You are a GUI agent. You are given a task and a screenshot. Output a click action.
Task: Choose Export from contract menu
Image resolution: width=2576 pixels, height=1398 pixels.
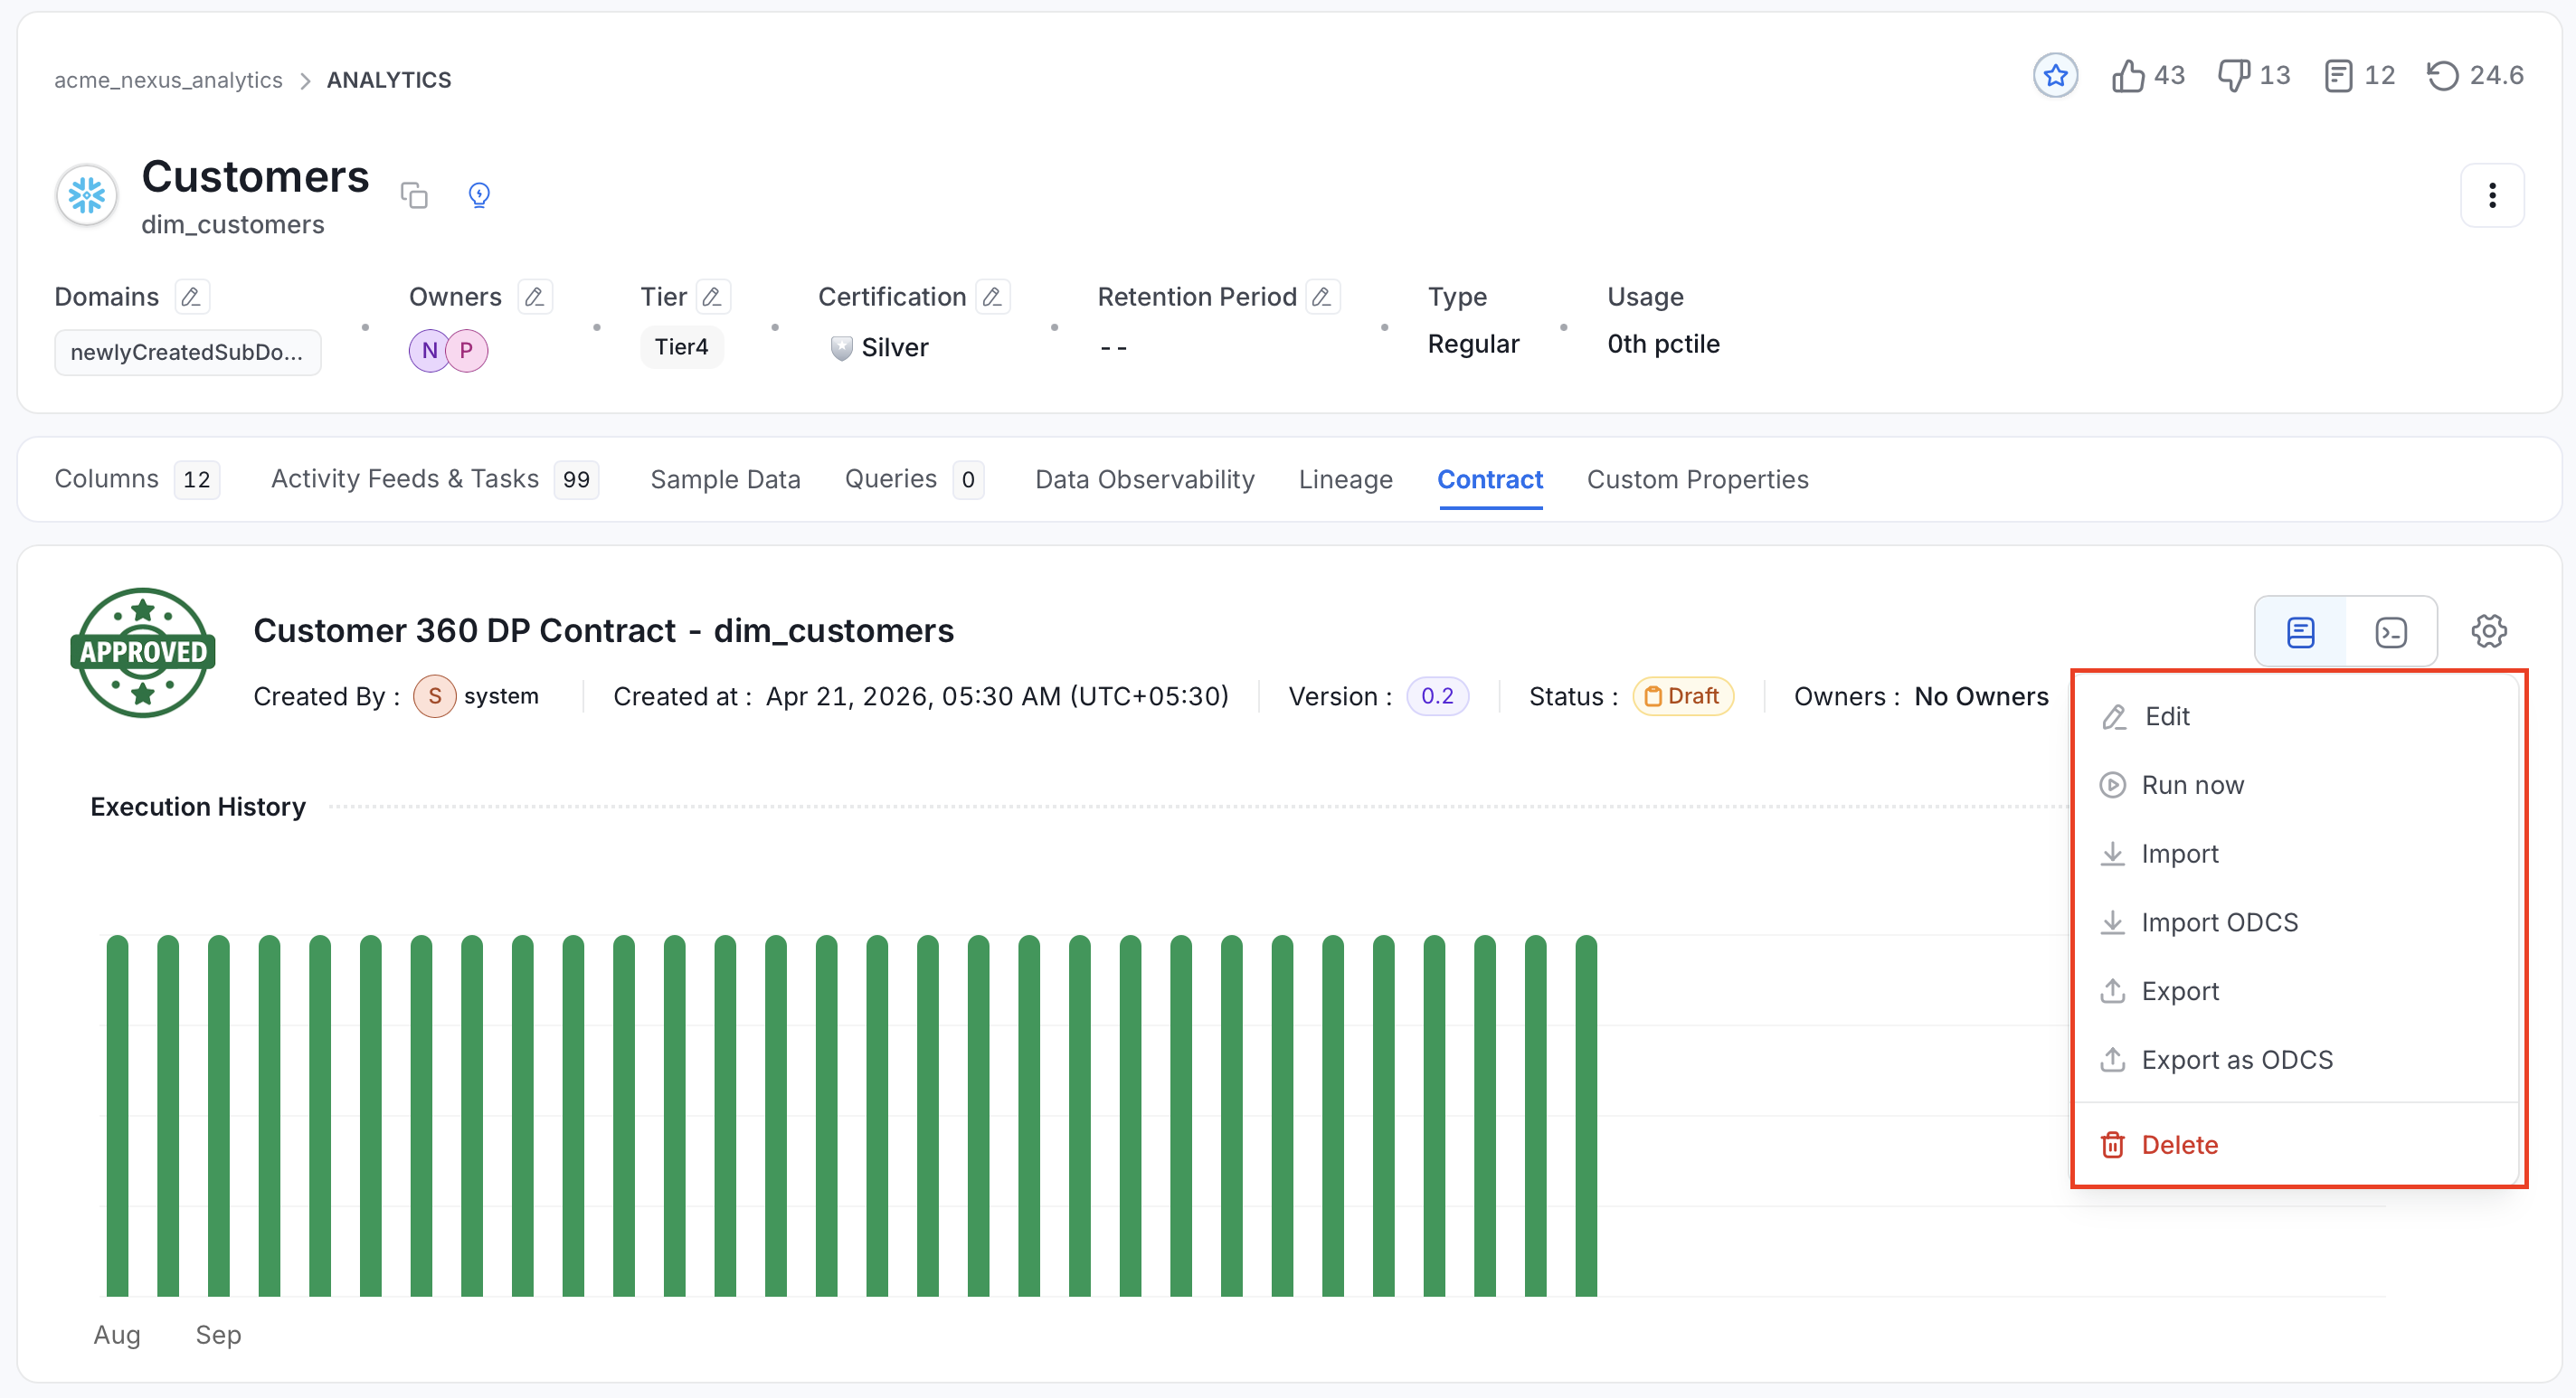pyautogui.click(x=2296, y=991)
